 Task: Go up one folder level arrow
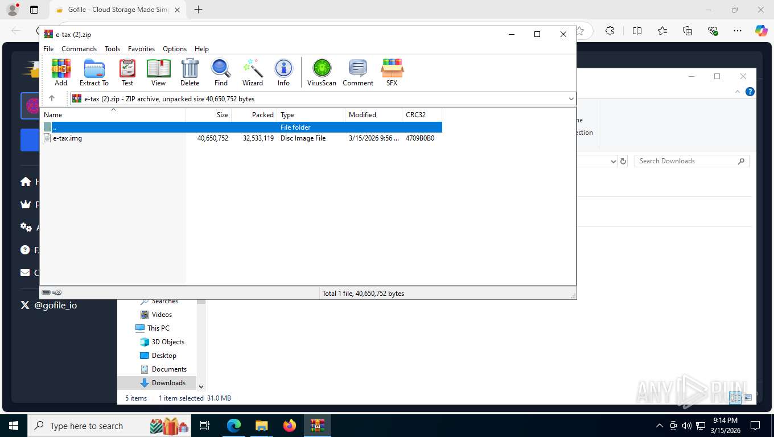52,98
